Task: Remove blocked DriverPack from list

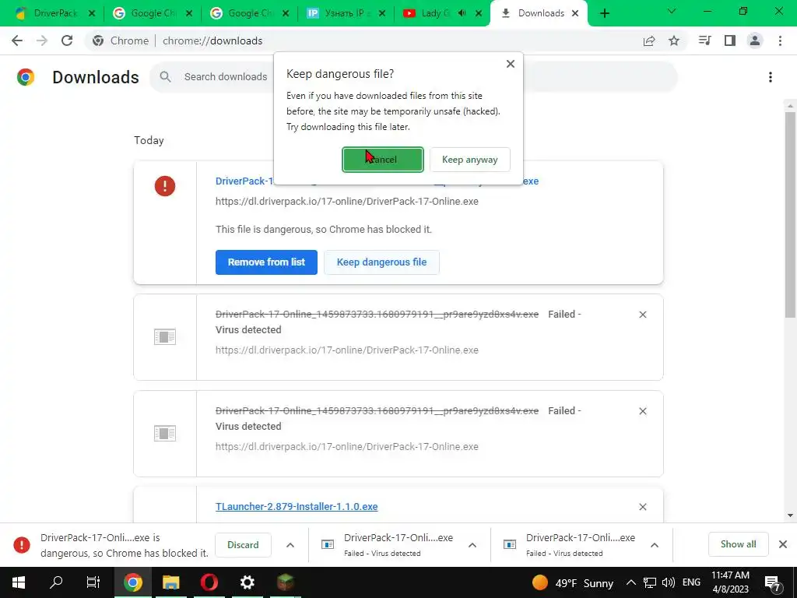Action: tap(266, 262)
